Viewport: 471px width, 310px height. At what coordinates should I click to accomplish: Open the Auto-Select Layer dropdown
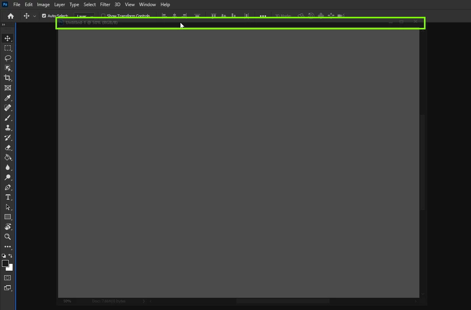point(84,16)
